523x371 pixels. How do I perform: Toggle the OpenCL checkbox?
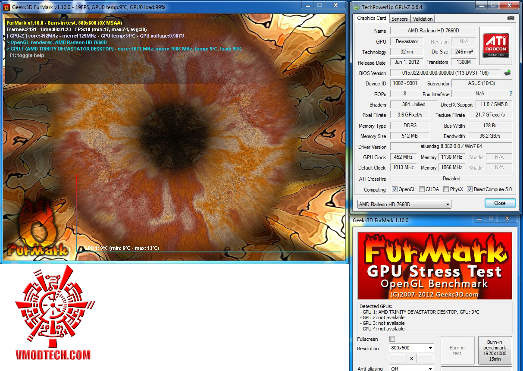click(x=395, y=189)
